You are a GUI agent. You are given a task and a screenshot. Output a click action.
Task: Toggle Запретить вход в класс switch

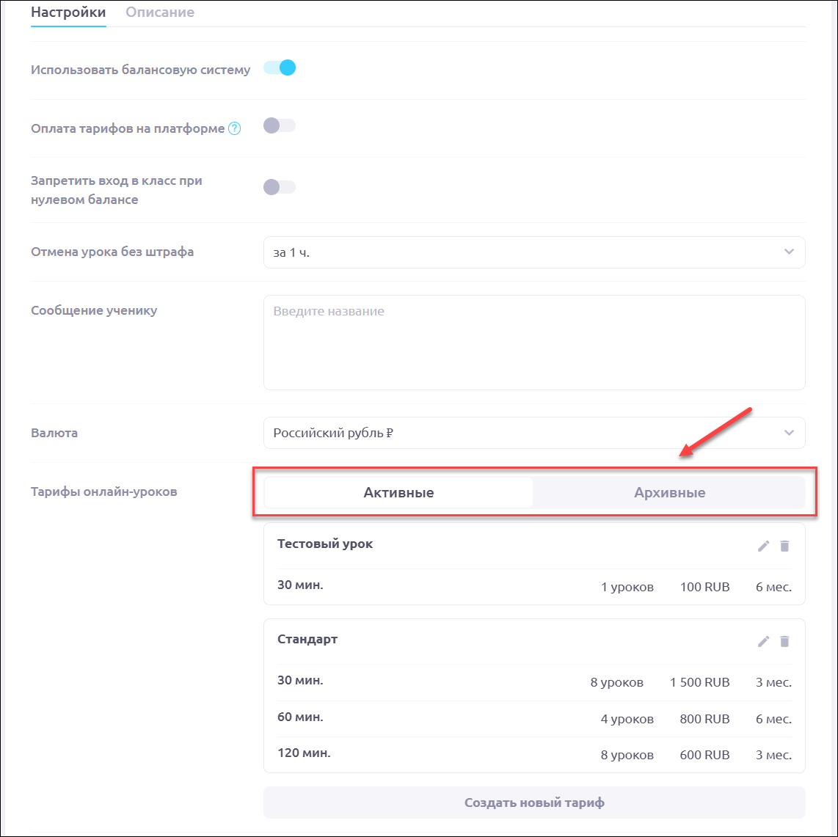[280, 188]
